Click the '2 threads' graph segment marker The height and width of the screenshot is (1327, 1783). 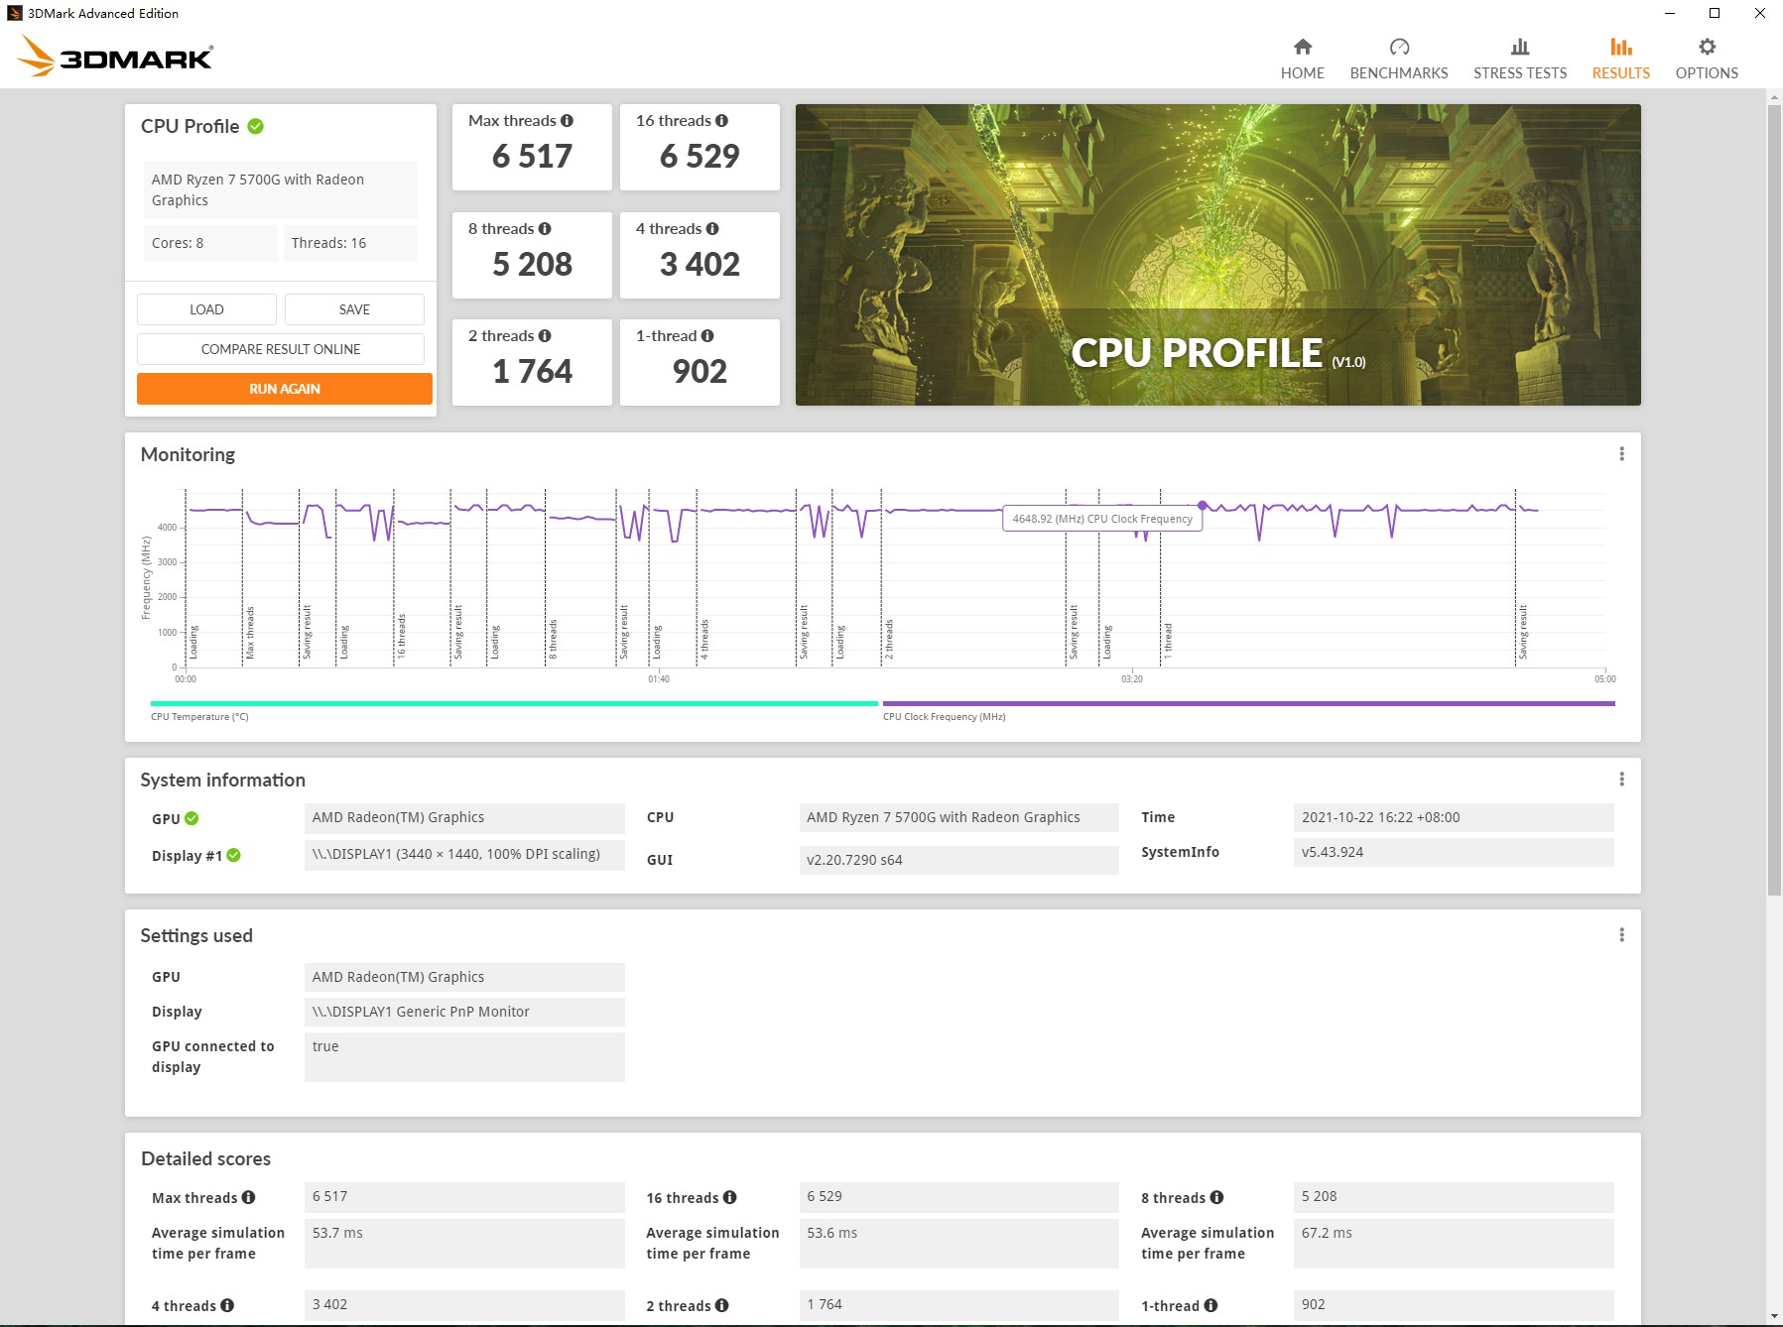click(x=890, y=640)
